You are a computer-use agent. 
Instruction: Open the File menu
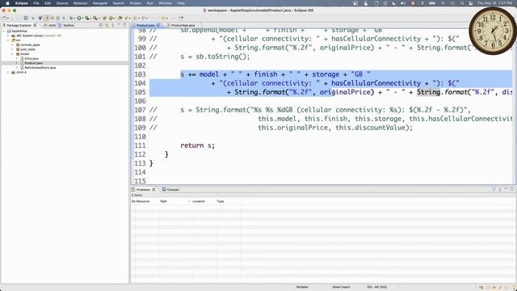click(36, 3)
